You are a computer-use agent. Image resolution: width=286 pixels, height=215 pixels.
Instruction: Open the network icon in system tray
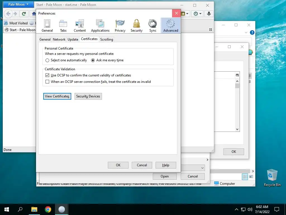243,209
